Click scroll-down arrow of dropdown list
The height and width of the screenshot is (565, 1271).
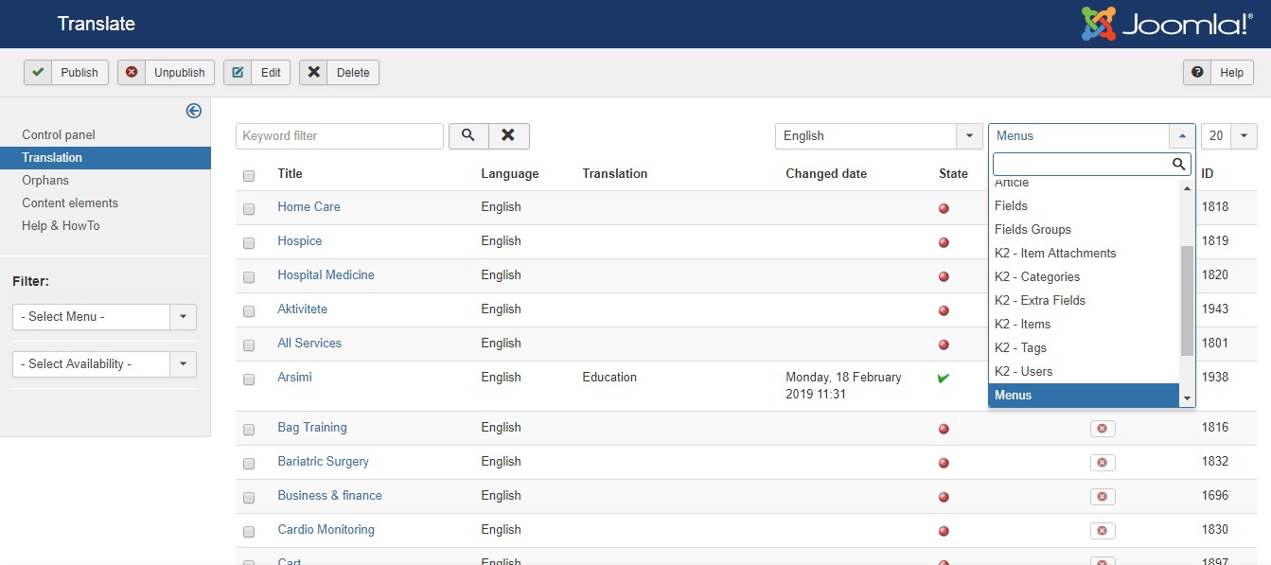(x=1187, y=399)
